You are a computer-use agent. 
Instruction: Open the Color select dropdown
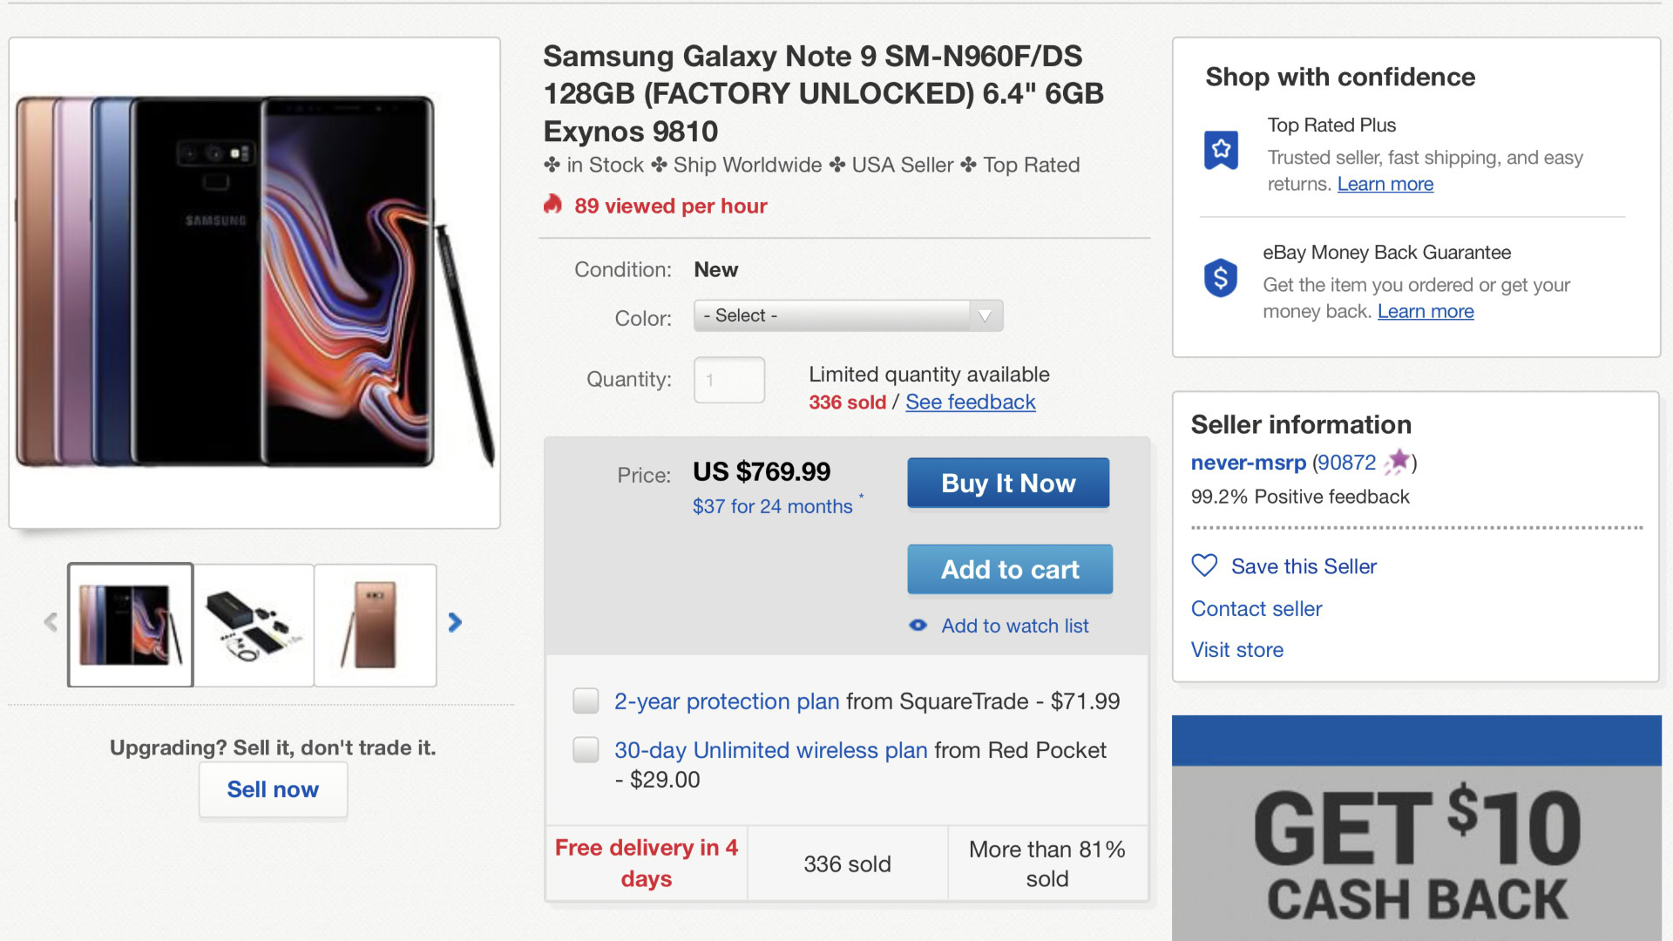click(848, 315)
